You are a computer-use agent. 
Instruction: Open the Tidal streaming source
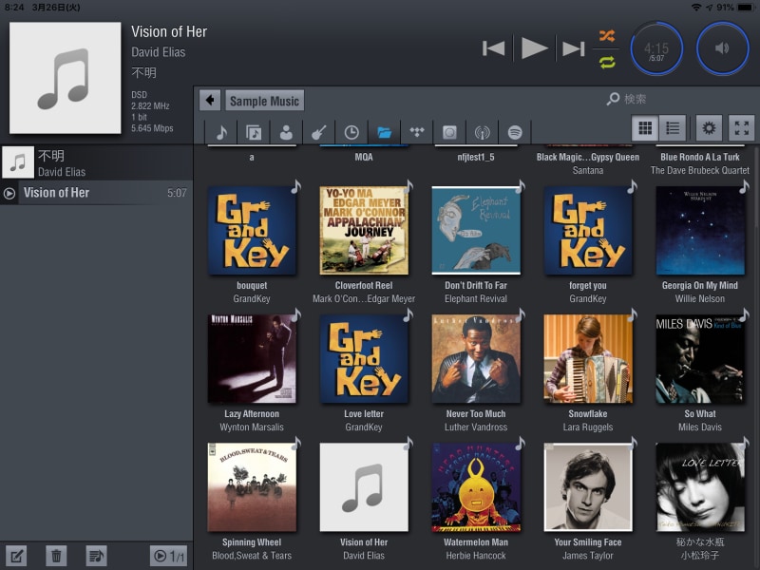click(416, 132)
